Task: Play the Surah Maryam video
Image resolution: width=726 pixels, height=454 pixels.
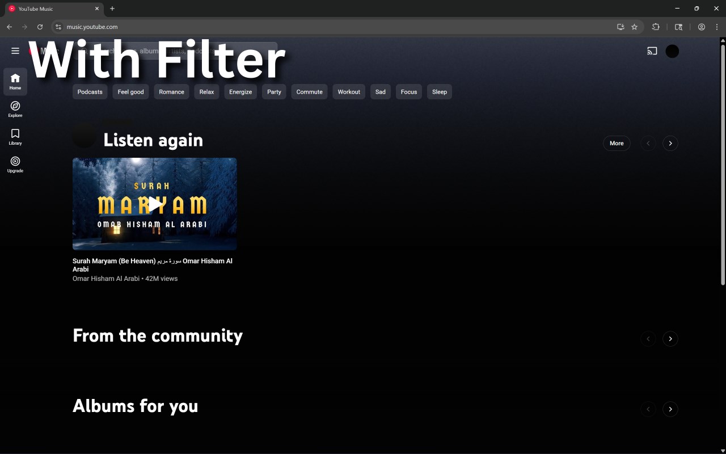Action: coord(155,204)
